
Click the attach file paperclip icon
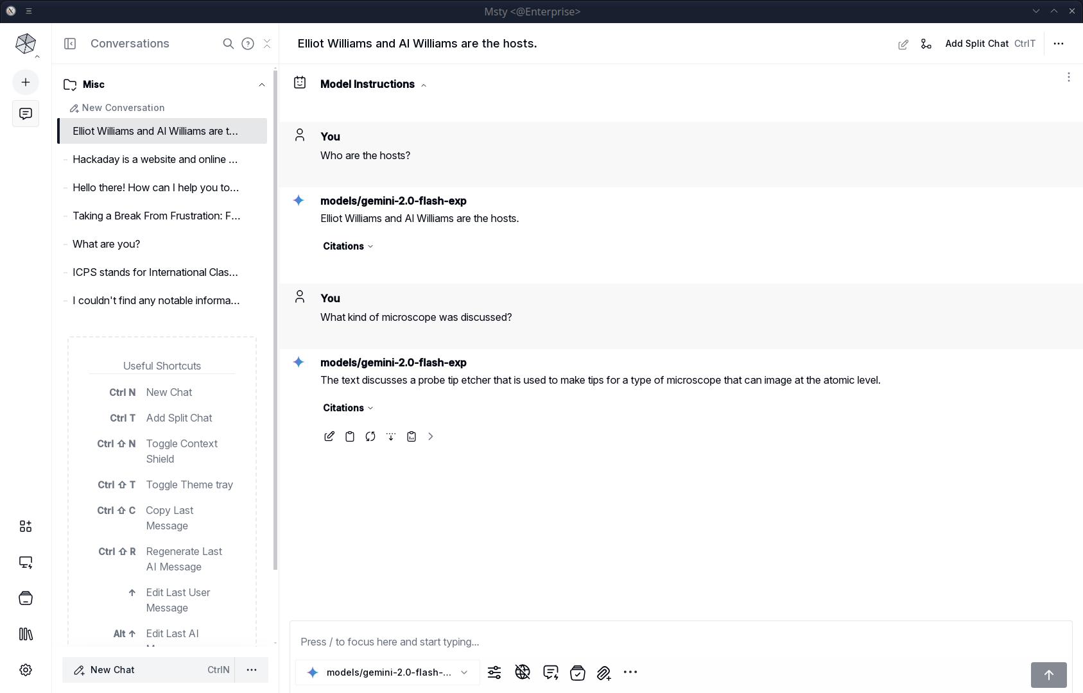tap(603, 672)
